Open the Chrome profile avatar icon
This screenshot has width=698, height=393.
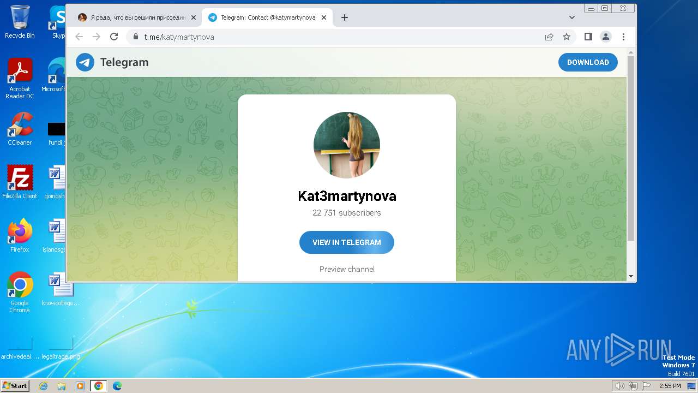click(606, 37)
